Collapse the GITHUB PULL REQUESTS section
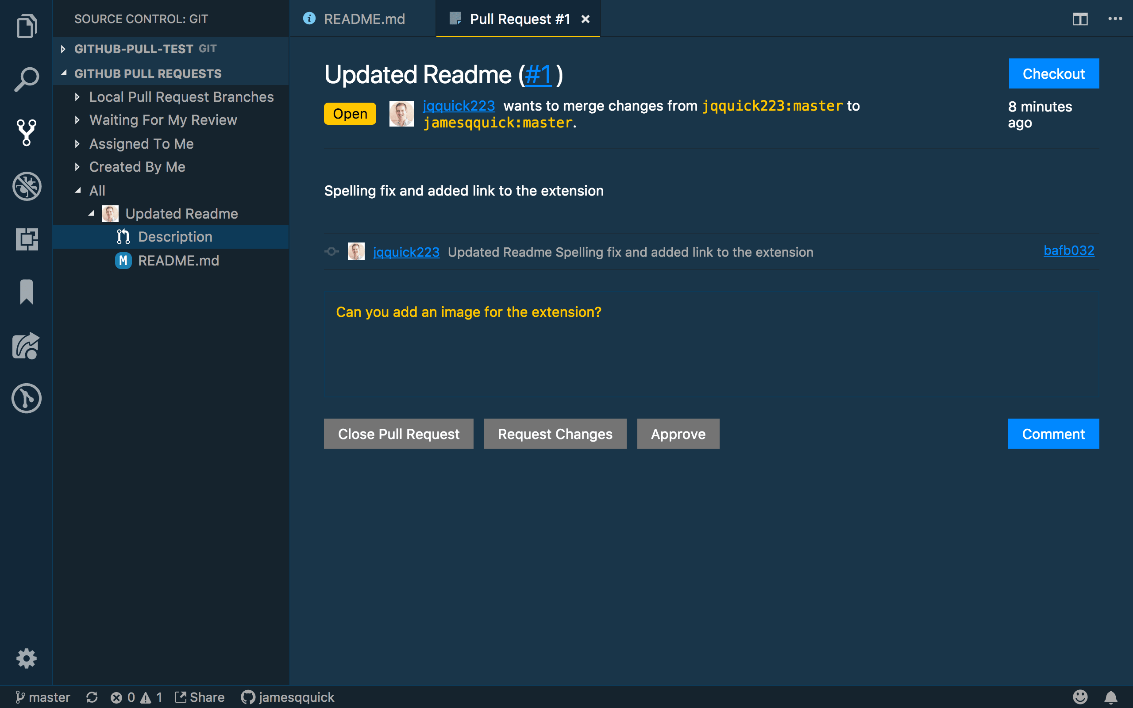The image size is (1133, 708). coord(63,73)
